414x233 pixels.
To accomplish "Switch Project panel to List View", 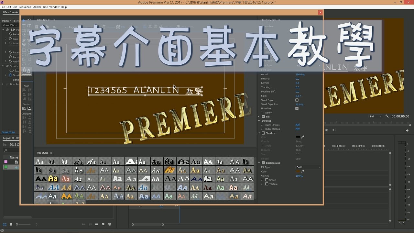I will 5,224.
